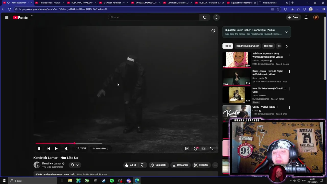327x184 pixels.
Task: Open the player settings gear
Action: (x=195, y=148)
